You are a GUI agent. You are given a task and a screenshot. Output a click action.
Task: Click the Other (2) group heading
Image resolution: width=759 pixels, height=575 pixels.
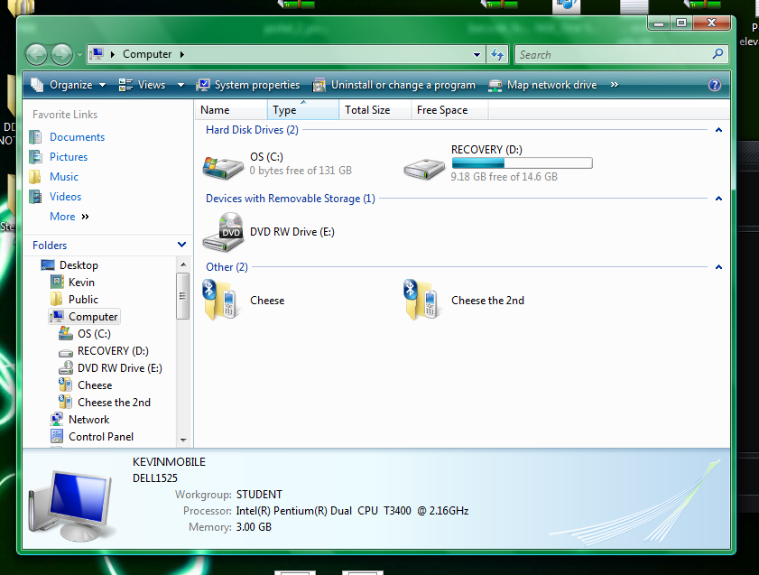pyautogui.click(x=227, y=267)
